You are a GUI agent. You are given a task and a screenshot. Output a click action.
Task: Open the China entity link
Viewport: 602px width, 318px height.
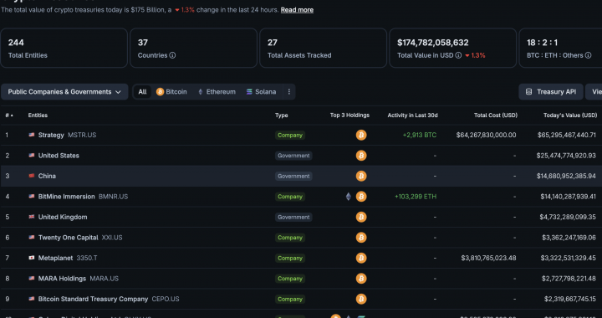click(47, 176)
